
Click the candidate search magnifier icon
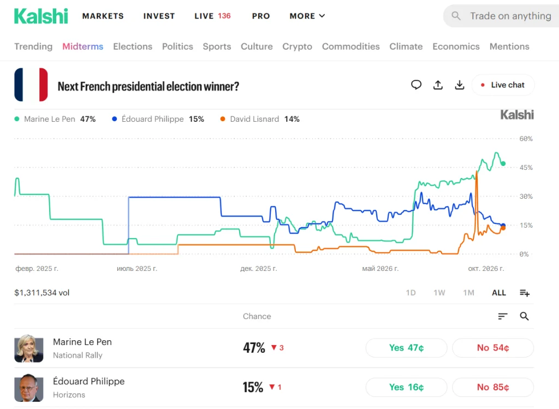pos(524,316)
